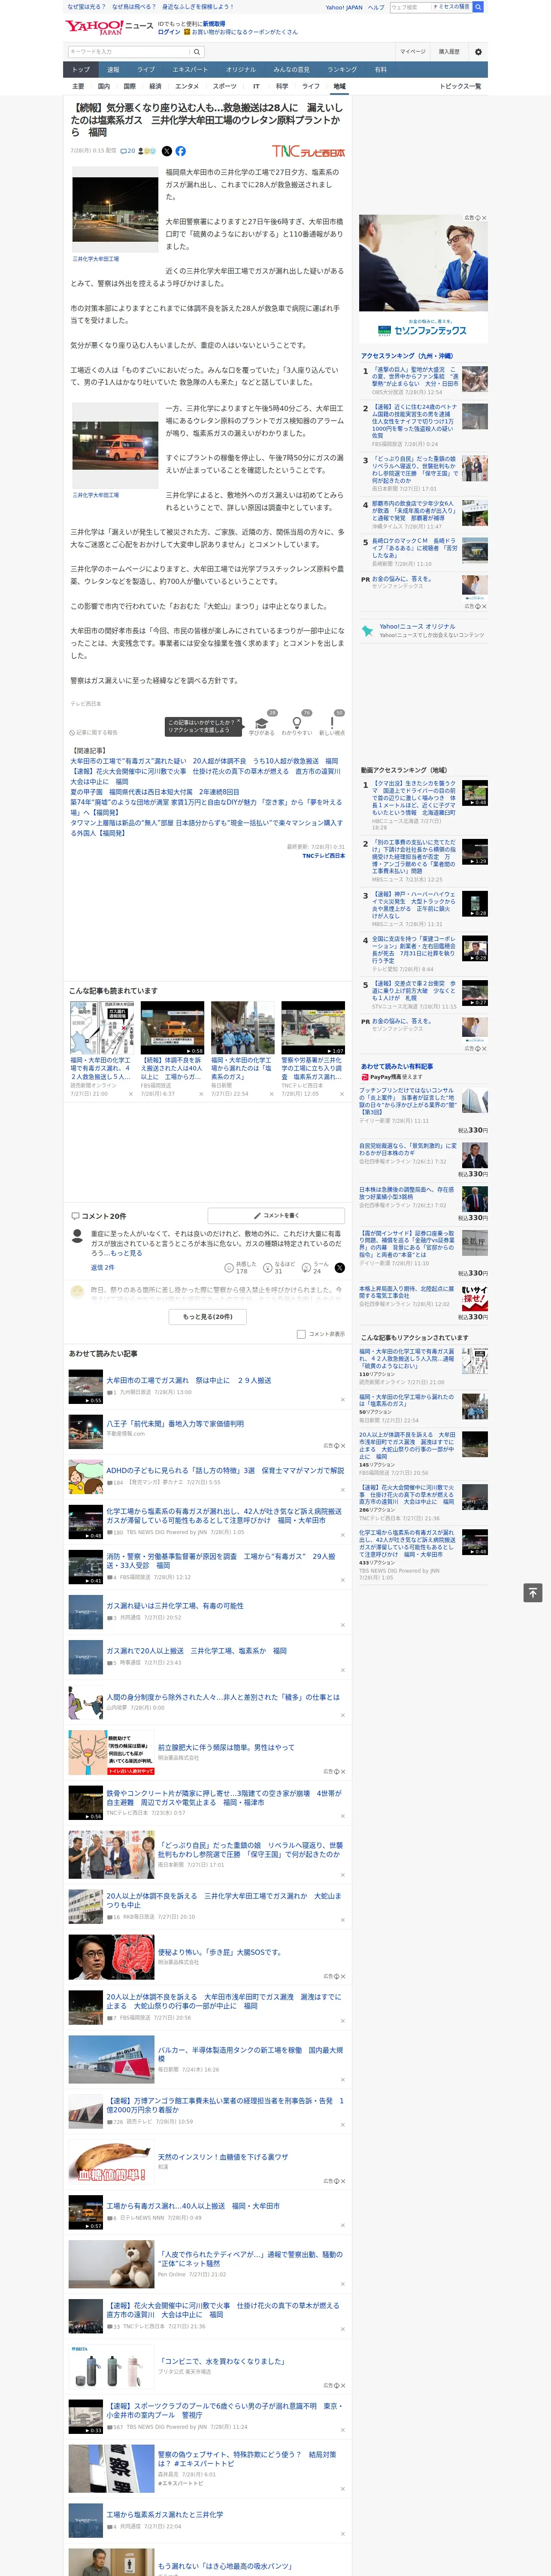Open マイページ

(x=412, y=52)
